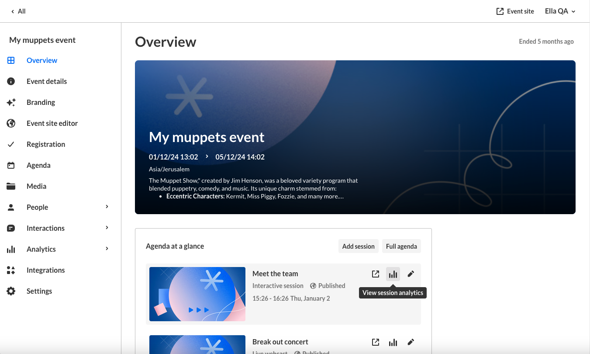
Task: Click the Break out concert session thumbnail
Action: [197, 344]
